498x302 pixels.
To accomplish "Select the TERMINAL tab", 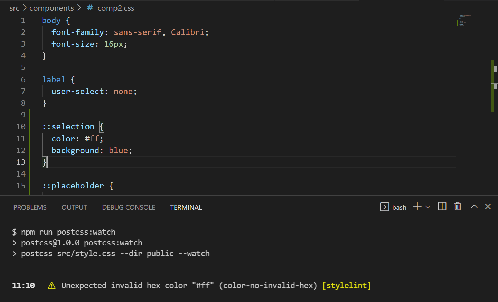I will tap(186, 207).
